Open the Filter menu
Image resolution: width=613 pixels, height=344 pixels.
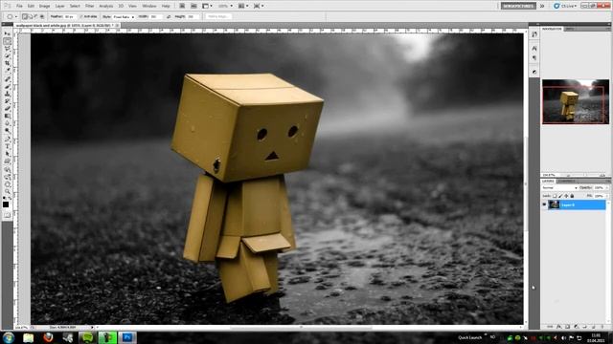click(89, 6)
